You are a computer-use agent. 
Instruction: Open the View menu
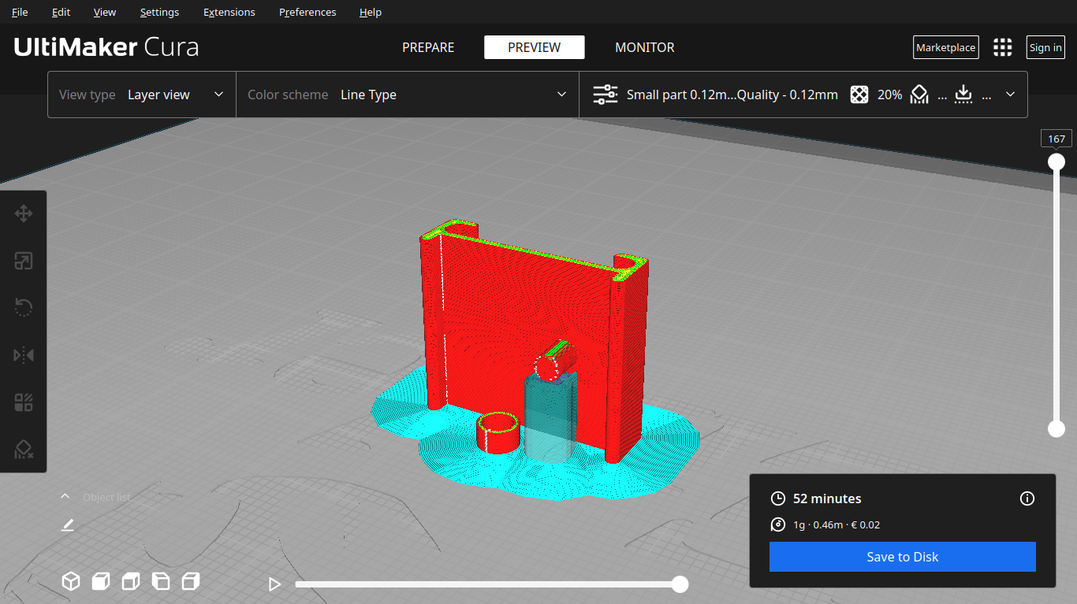click(x=104, y=12)
